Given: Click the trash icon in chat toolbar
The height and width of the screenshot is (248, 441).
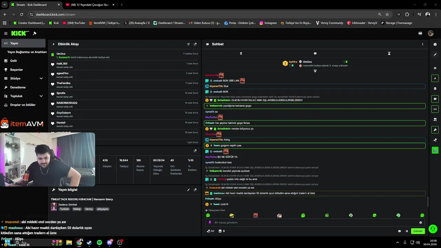Looking at the screenshot, I should pos(241,53).
